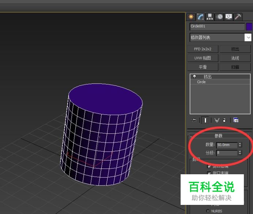Image resolution: width=253 pixels, height=214 pixels.
Task: Click Make Unique icon below stack
Action: [217, 120]
